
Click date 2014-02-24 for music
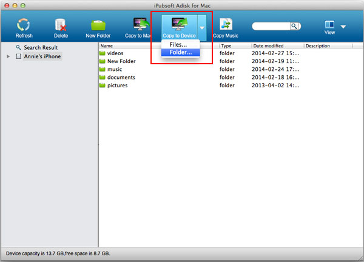click(x=275, y=69)
